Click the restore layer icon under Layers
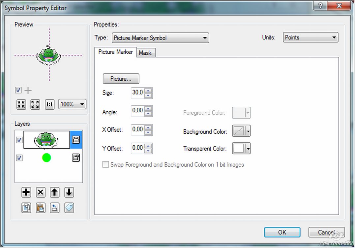Screen dimensions: 355x248 [55, 208]
